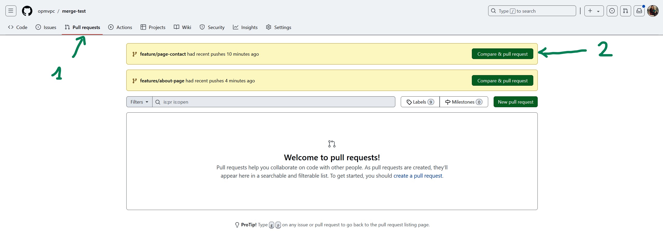
Task: Expand the plus create-new dropdown
Action: pyautogui.click(x=594, y=11)
